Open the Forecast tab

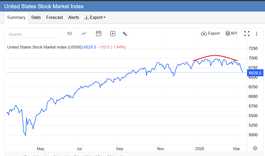(x=54, y=18)
